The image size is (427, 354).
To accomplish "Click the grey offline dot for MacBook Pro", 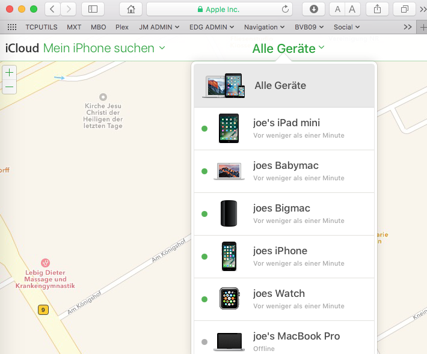I will tap(204, 342).
